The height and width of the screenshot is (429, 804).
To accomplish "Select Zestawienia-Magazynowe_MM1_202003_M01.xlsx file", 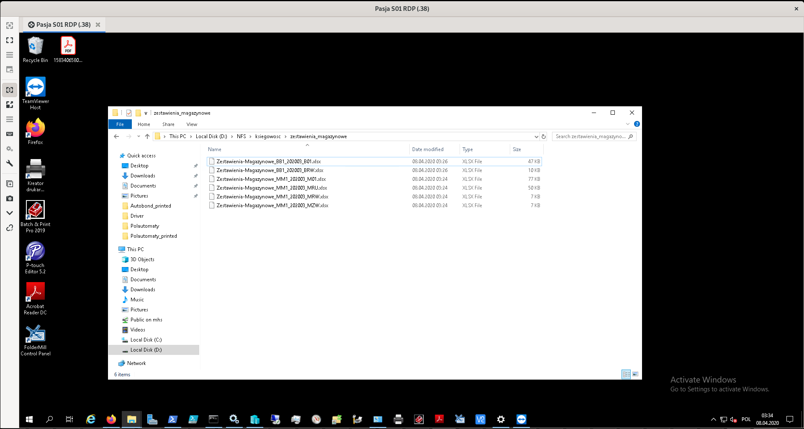I will (x=374, y=179).
